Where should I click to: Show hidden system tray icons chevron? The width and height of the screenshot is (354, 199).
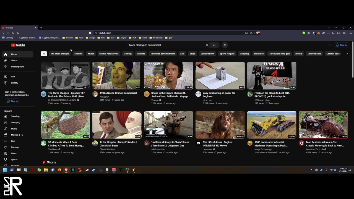click(x=311, y=170)
